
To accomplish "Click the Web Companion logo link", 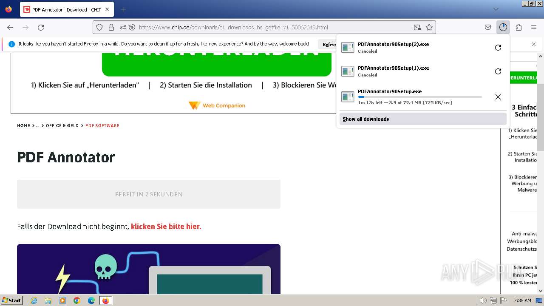I will coord(217,105).
